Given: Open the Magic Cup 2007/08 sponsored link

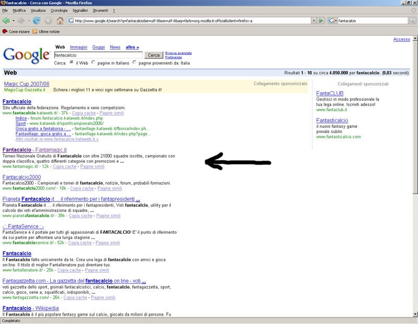Looking at the screenshot, I should coord(27,84).
